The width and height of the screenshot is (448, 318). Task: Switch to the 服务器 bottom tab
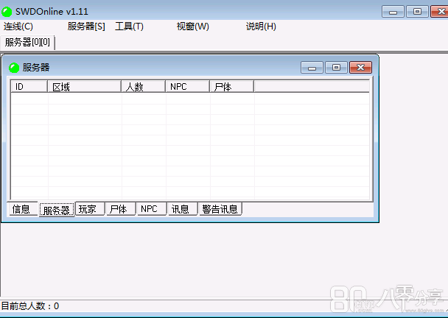(57, 210)
